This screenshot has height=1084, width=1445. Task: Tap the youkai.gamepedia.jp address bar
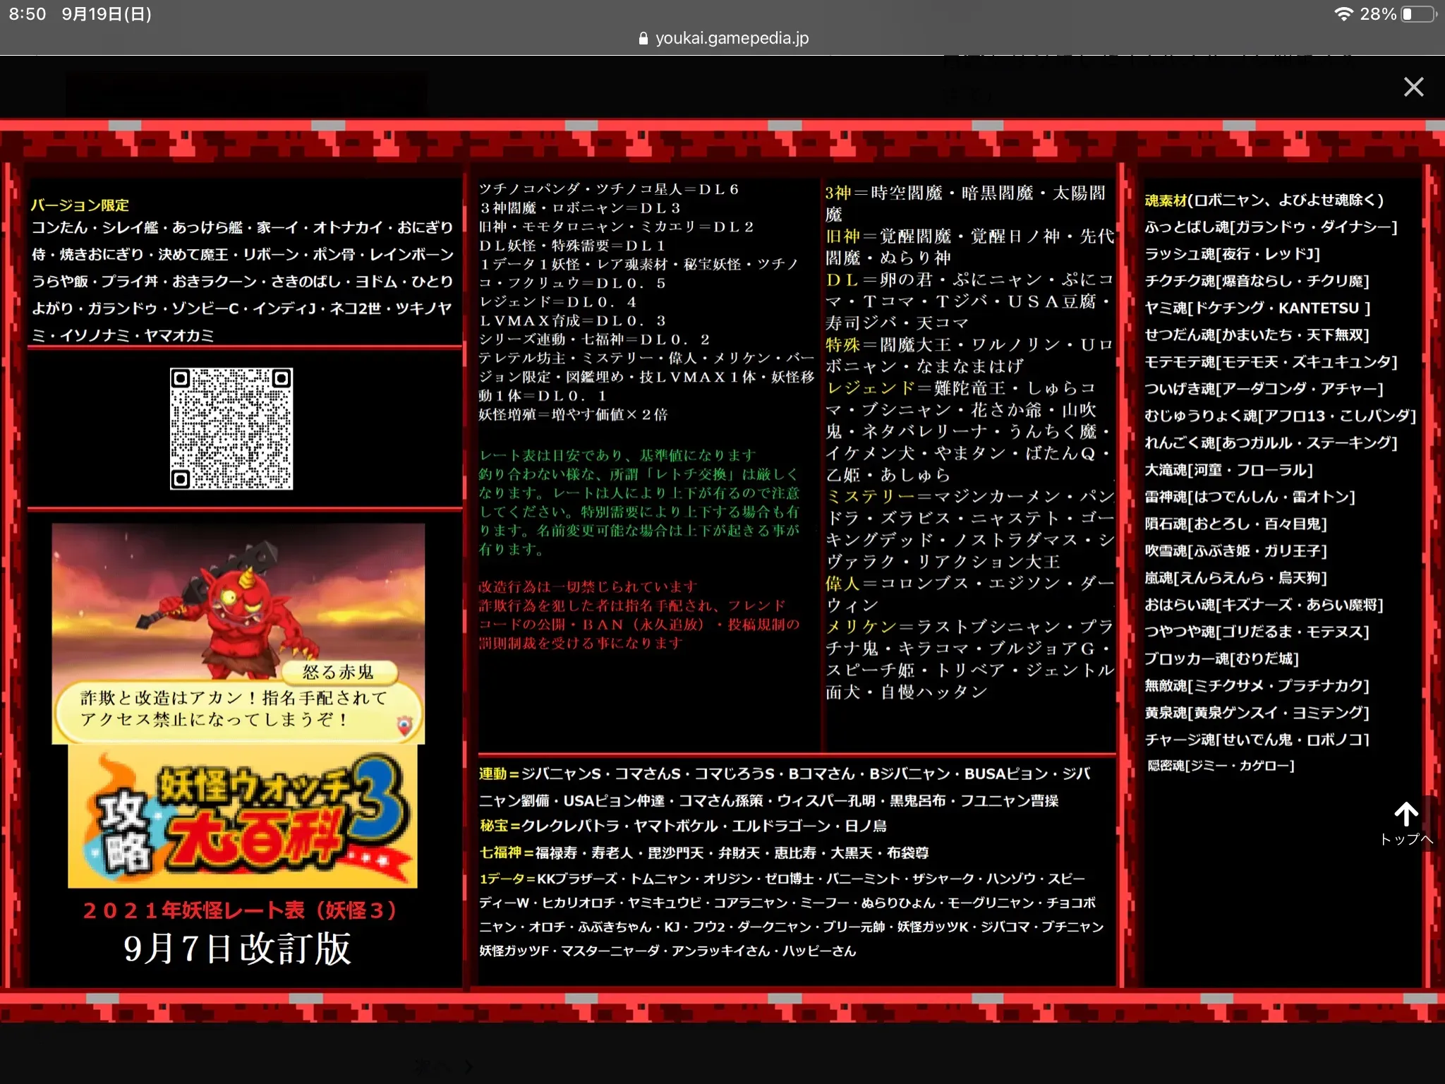coord(722,38)
